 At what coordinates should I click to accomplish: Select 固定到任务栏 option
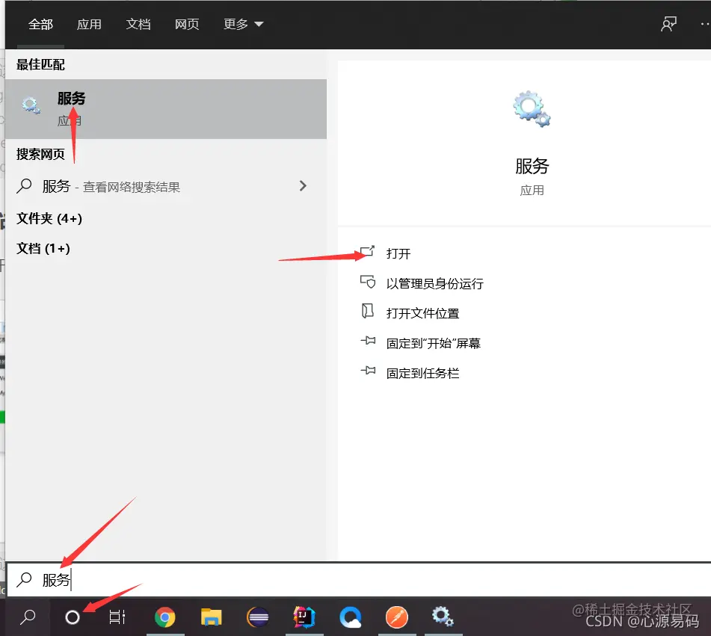click(x=422, y=373)
